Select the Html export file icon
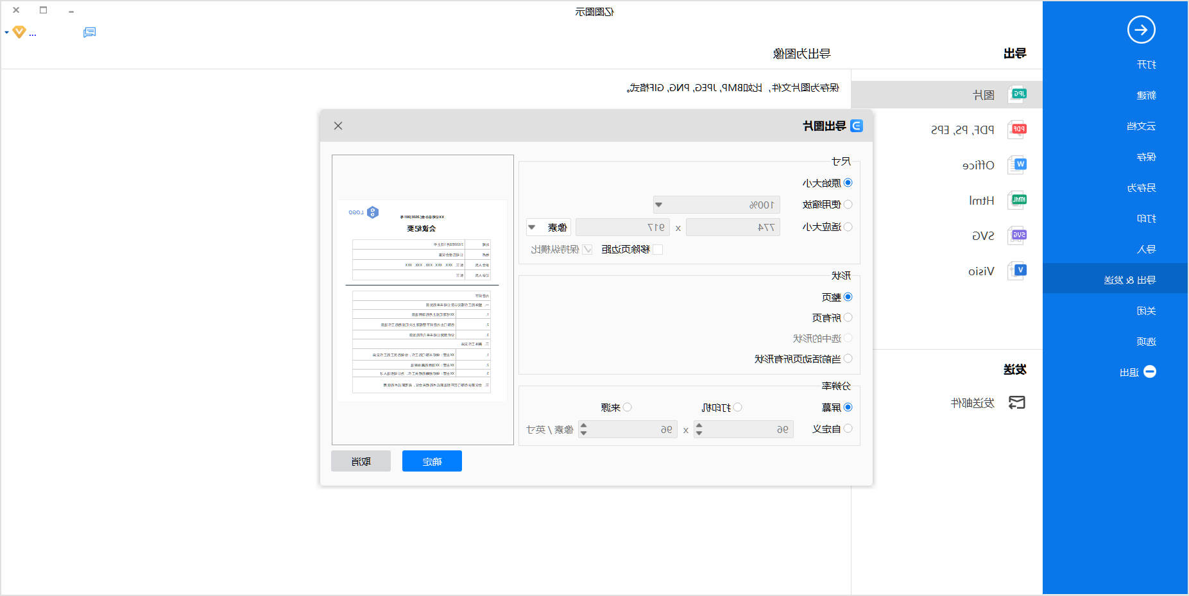The height and width of the screenshot is (596, 1189). [x=1018, y=200]
